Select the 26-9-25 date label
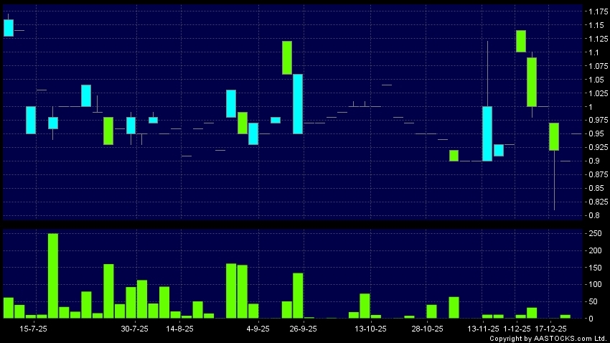The height and width of the screenshot is (343, 610). pyautogui.click(x=303, y=329)
